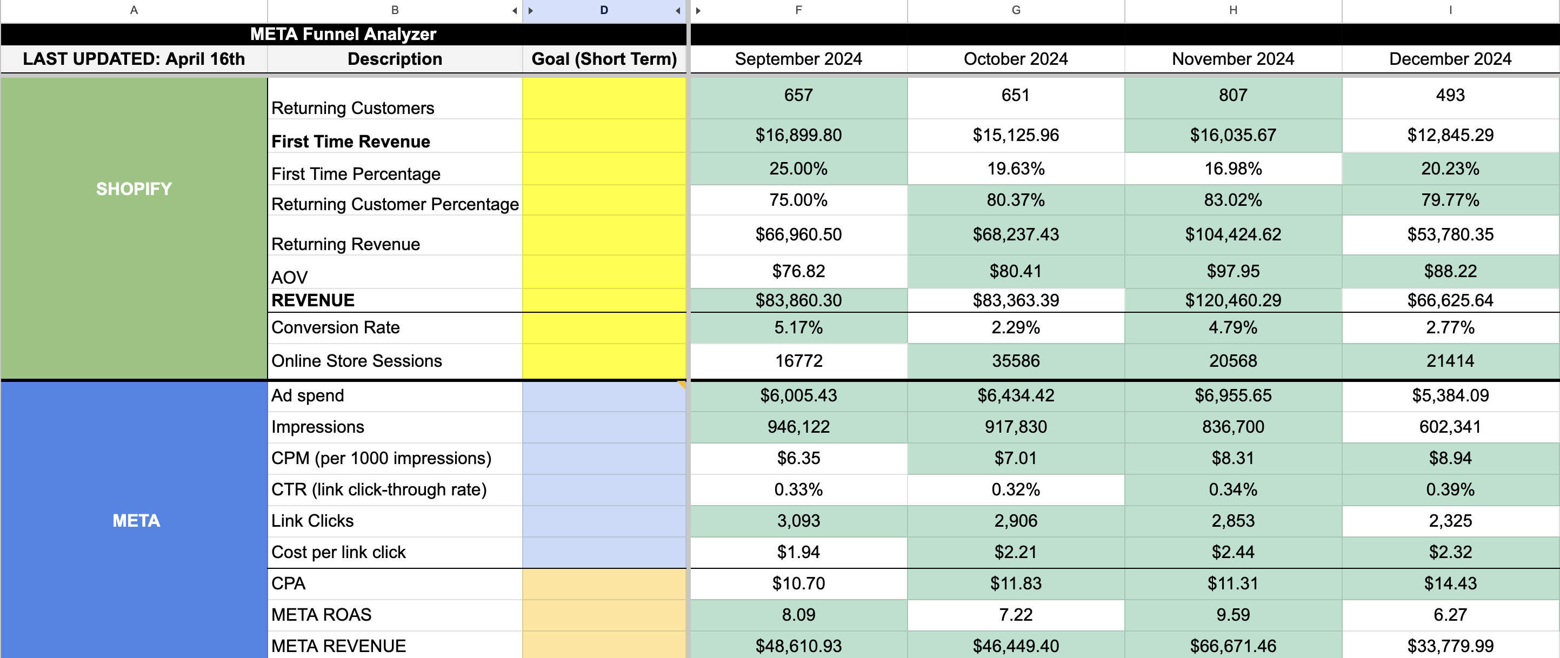The image size is (1560, 658).
Task: Click the right arrow in column F header
Action: tap(698, 10)
